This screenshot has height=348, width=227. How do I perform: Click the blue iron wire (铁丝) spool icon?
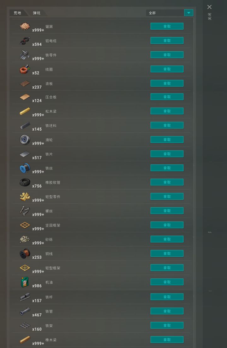[x=25, y=168]
